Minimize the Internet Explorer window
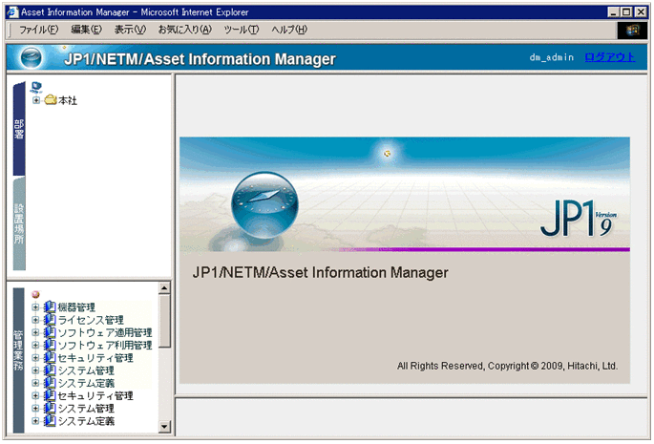654x444 pixels. click(x=612, y=12)
